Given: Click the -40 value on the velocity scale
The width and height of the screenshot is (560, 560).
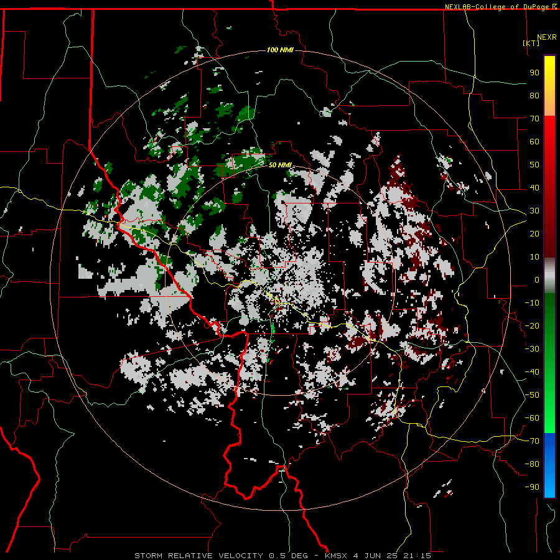Looking at the screenshot, I should tap(532, 372).
